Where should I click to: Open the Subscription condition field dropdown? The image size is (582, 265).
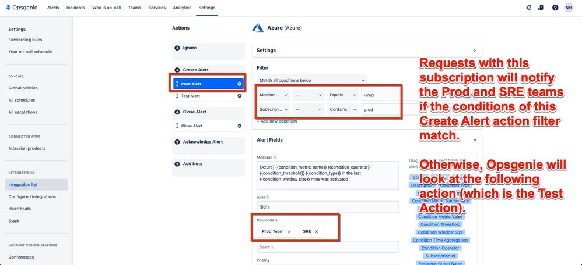(x=273, y=110)
